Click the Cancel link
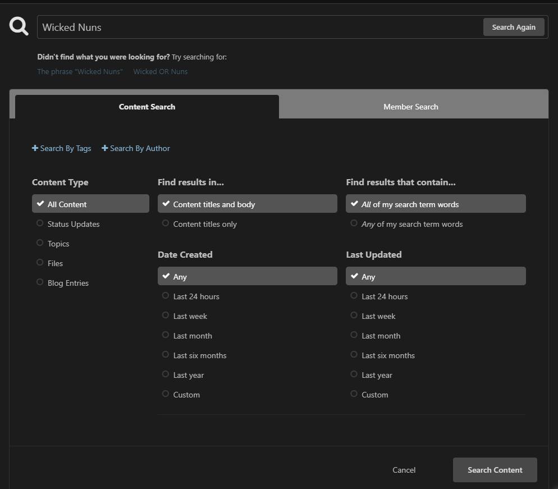This screenshot has width=558, height=489. tap(404, 470)
